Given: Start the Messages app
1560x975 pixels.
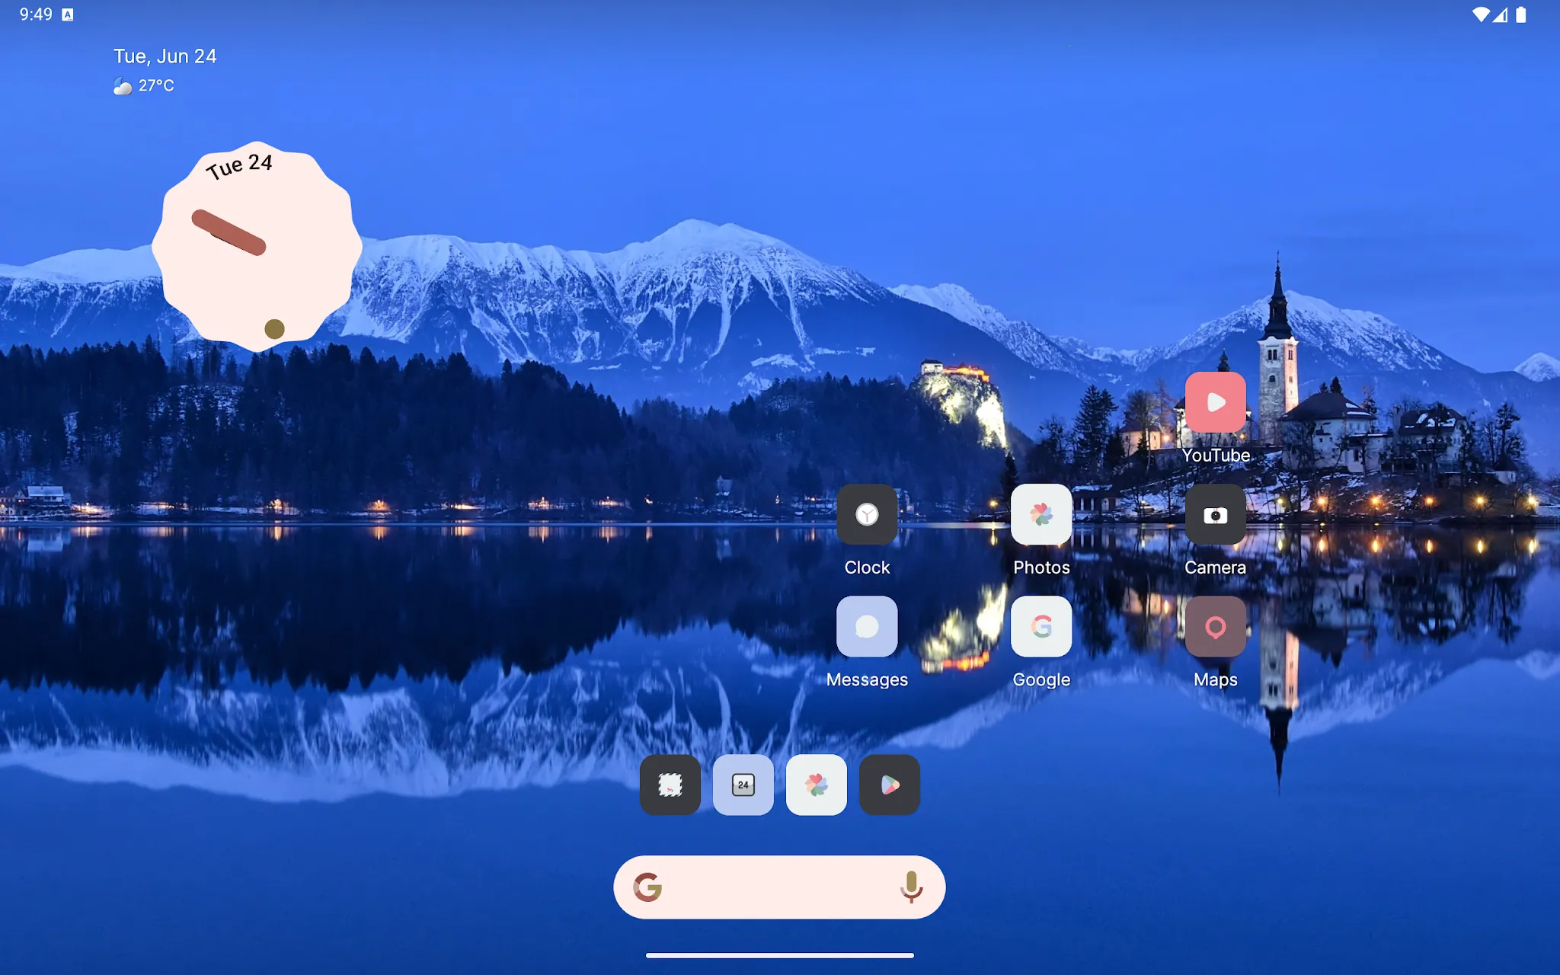Looking at the screenshot, I should click(x=867, y=627).
